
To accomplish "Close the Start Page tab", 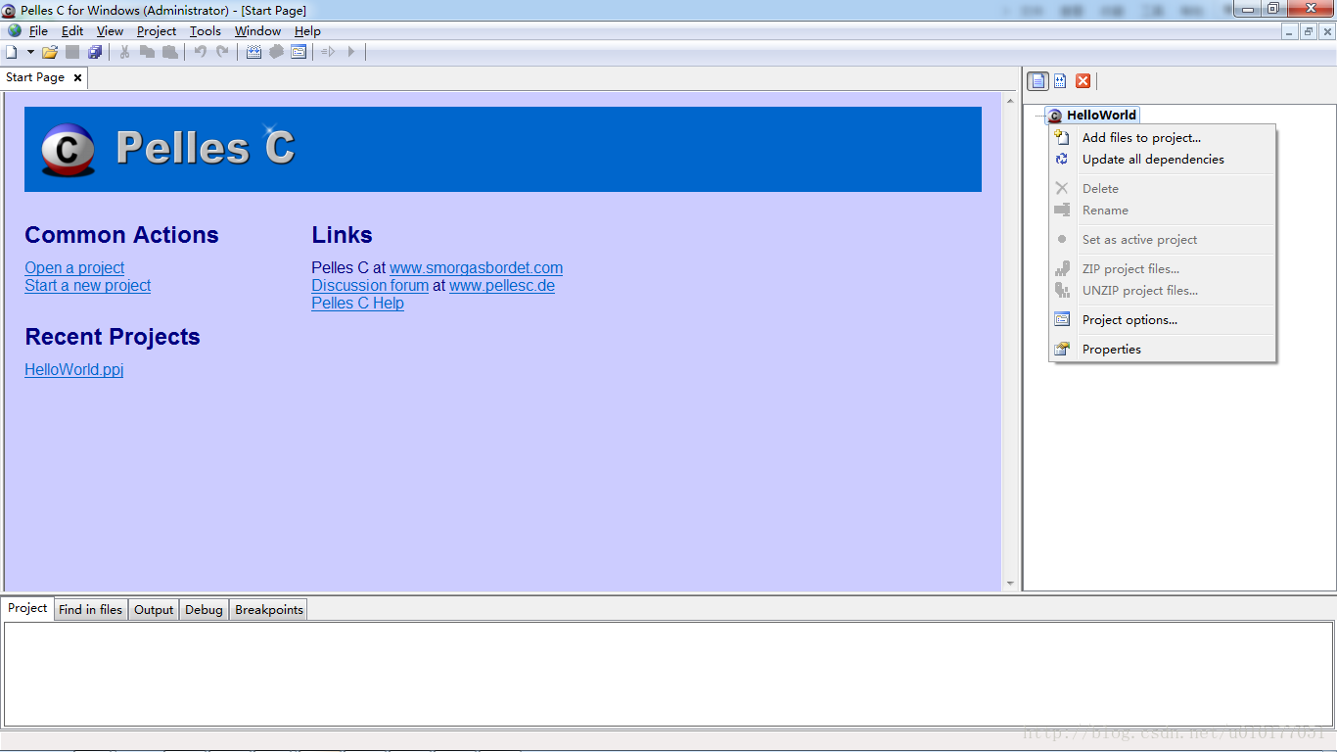I will click(x=78, y=77).
